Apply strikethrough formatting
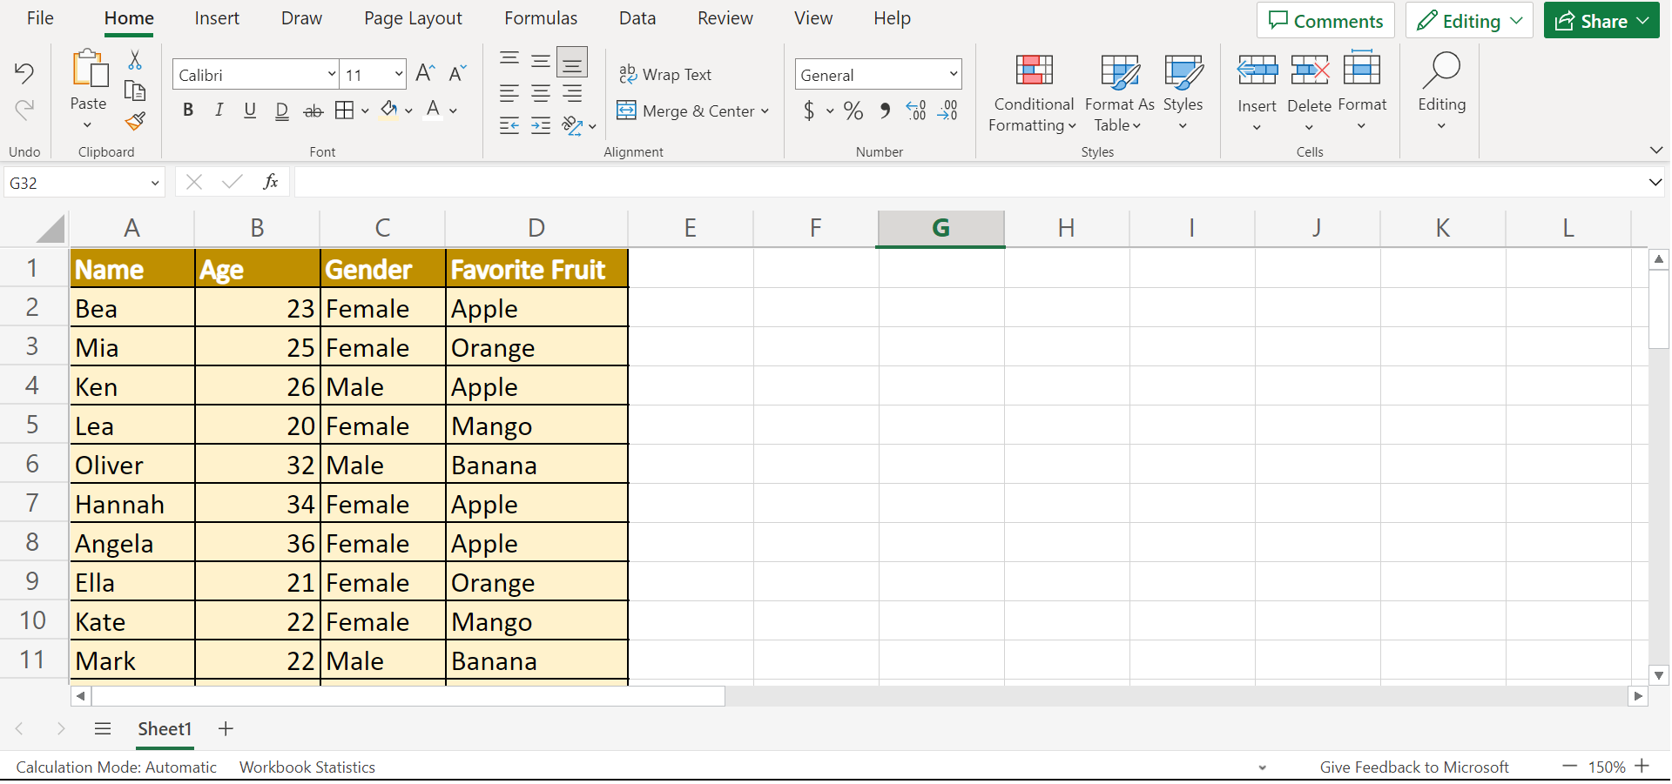The width and height of the screenshot is (1672, 784). point(313,111)
